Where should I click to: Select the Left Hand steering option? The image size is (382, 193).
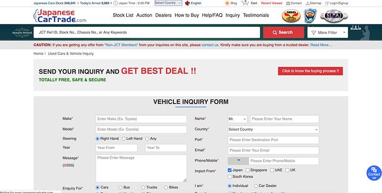124,139
